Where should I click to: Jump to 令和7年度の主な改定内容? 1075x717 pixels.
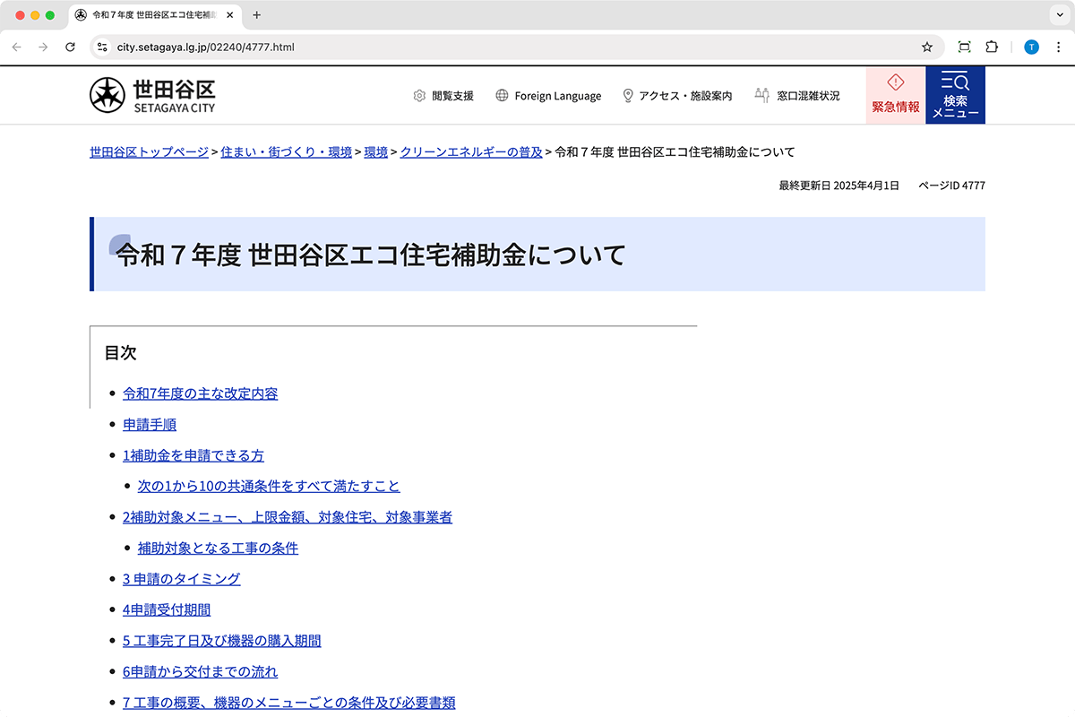click(201, 393)
